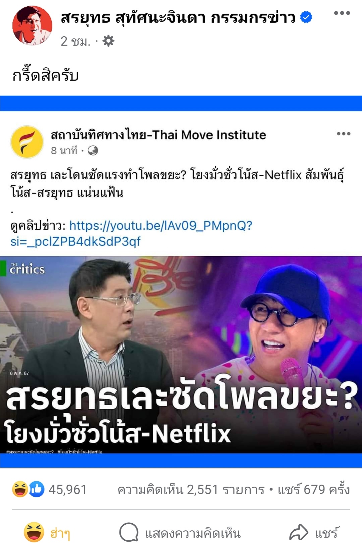
Task: Click the blue verified badge
Action: (306, 17)
